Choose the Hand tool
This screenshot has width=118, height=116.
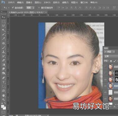[x=3, y=95]
